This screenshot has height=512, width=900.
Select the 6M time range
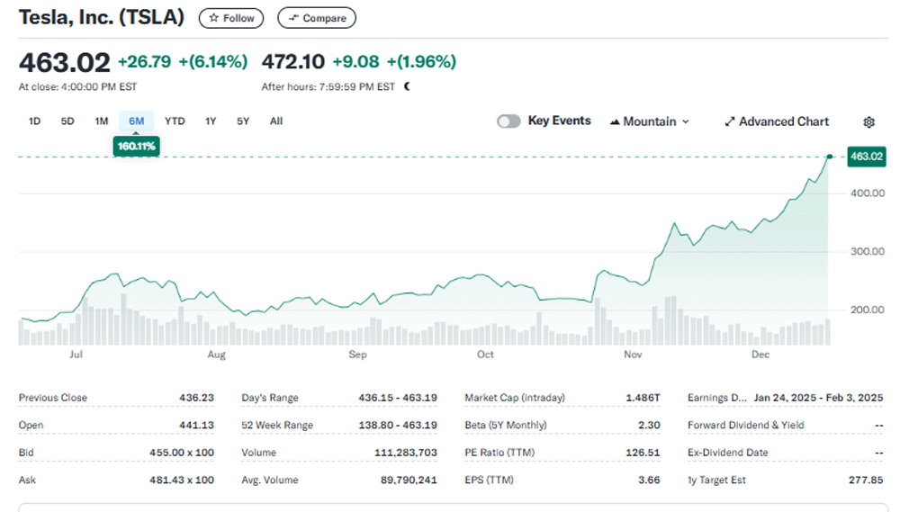(137, 121)
